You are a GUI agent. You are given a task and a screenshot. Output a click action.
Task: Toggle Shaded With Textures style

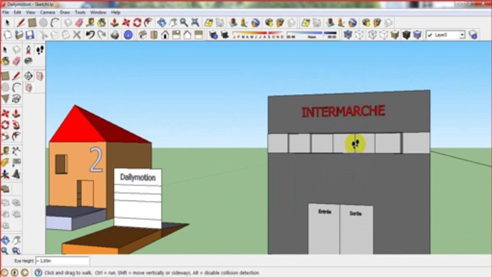point(406,35)
